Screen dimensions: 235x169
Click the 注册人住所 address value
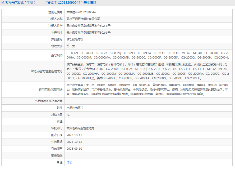tap(89, 26)
